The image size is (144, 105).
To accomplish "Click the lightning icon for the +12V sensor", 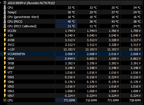I will [x=5, y=49].
